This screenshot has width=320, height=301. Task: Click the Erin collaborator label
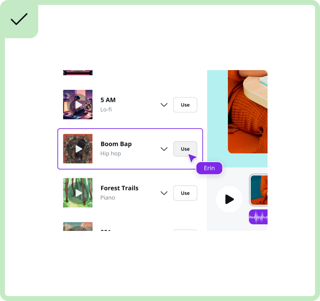(209, 168)
